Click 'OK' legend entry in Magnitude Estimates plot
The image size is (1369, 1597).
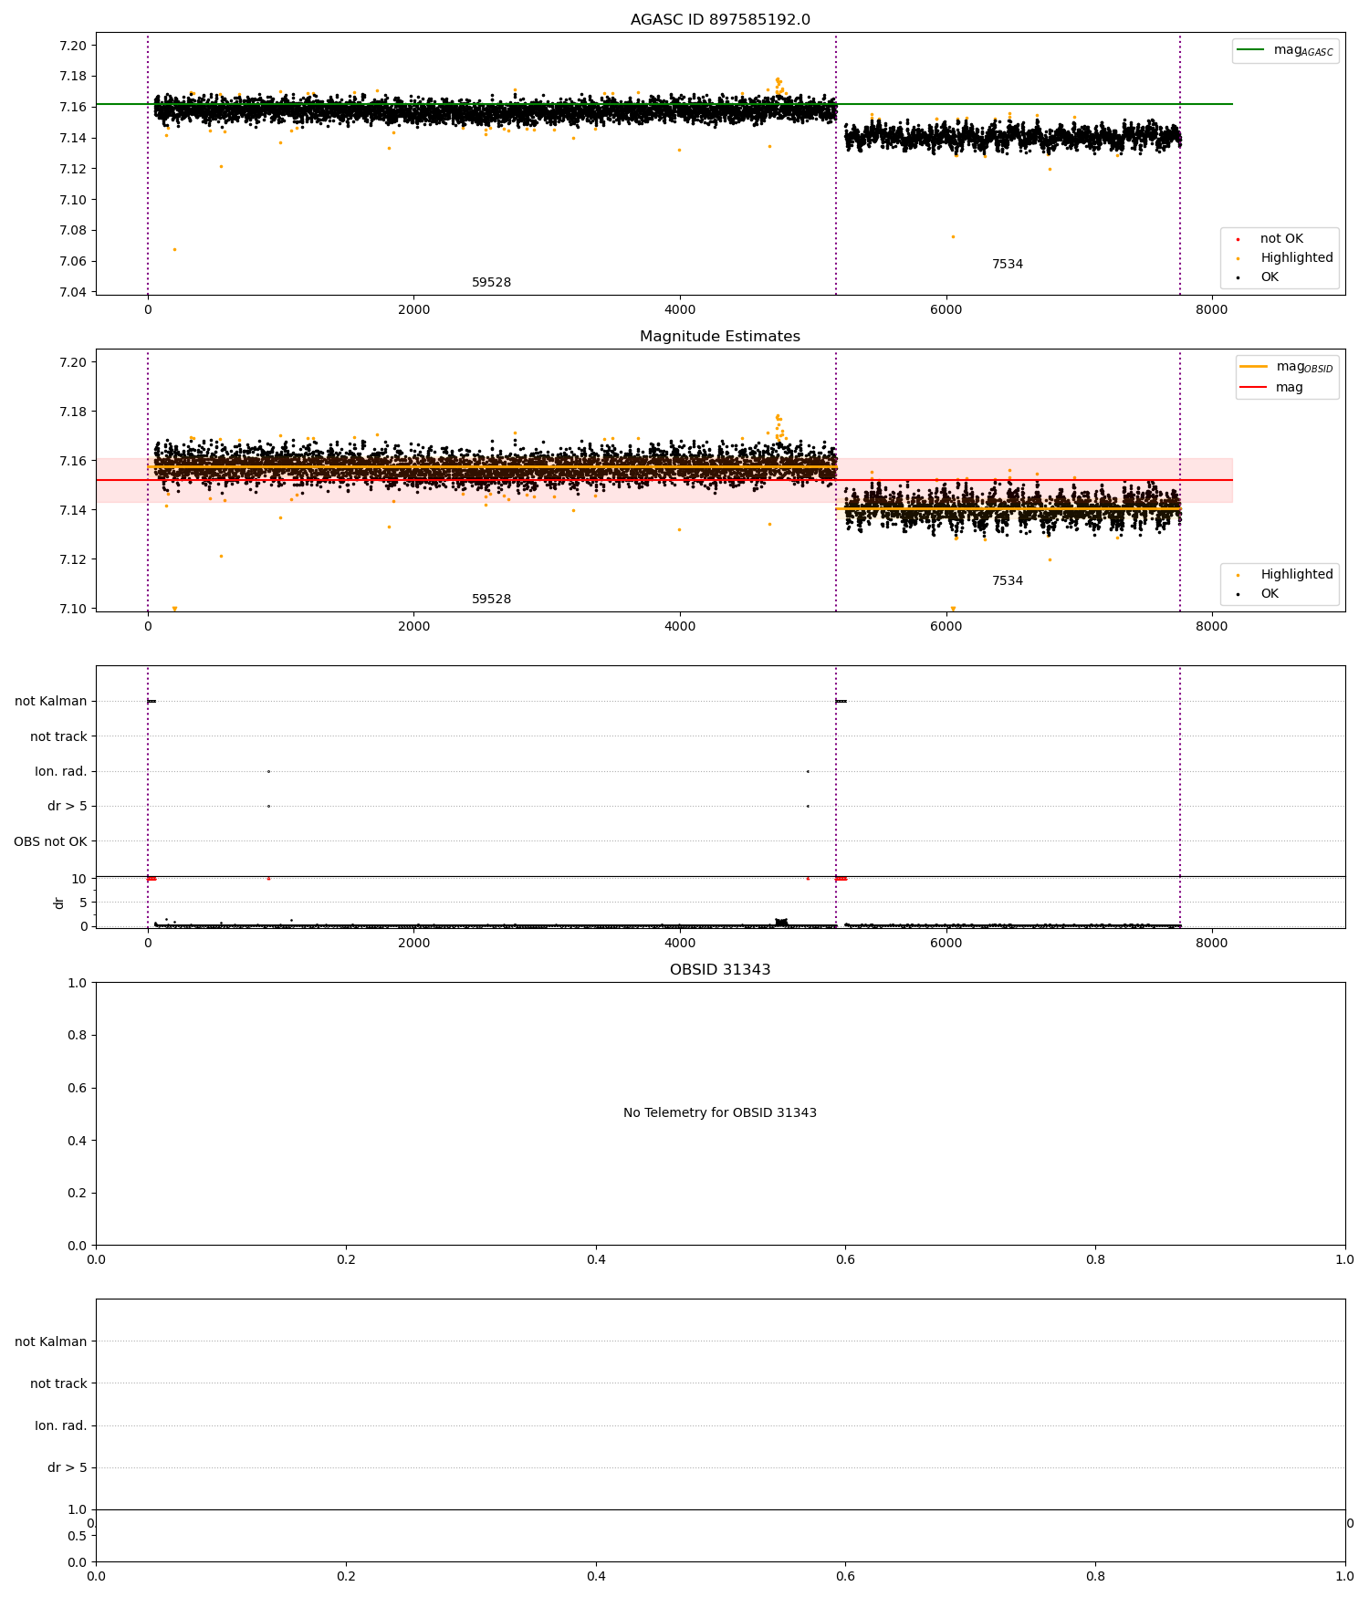coord(1257,594)
